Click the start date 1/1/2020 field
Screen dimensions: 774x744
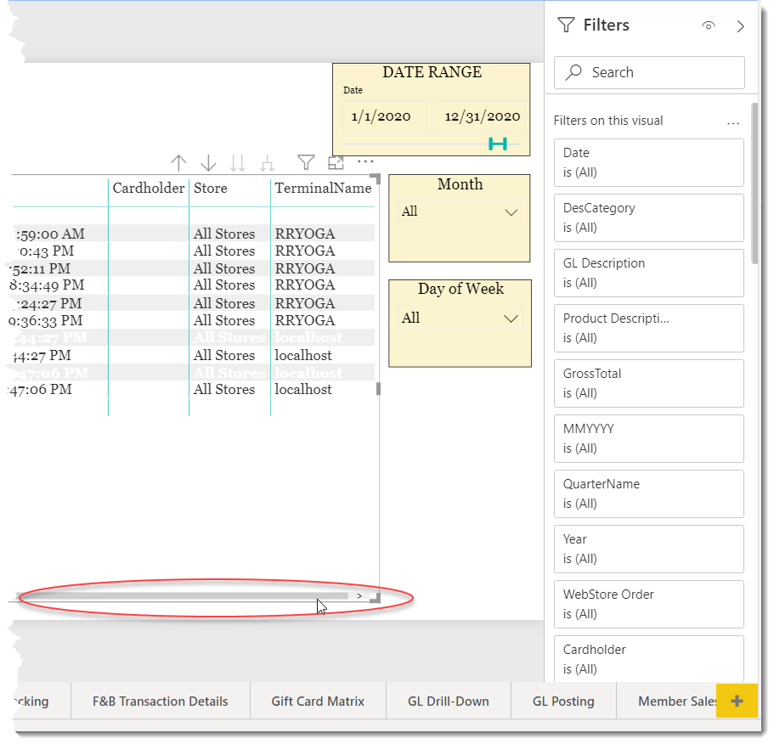click(x=388, y=116)
